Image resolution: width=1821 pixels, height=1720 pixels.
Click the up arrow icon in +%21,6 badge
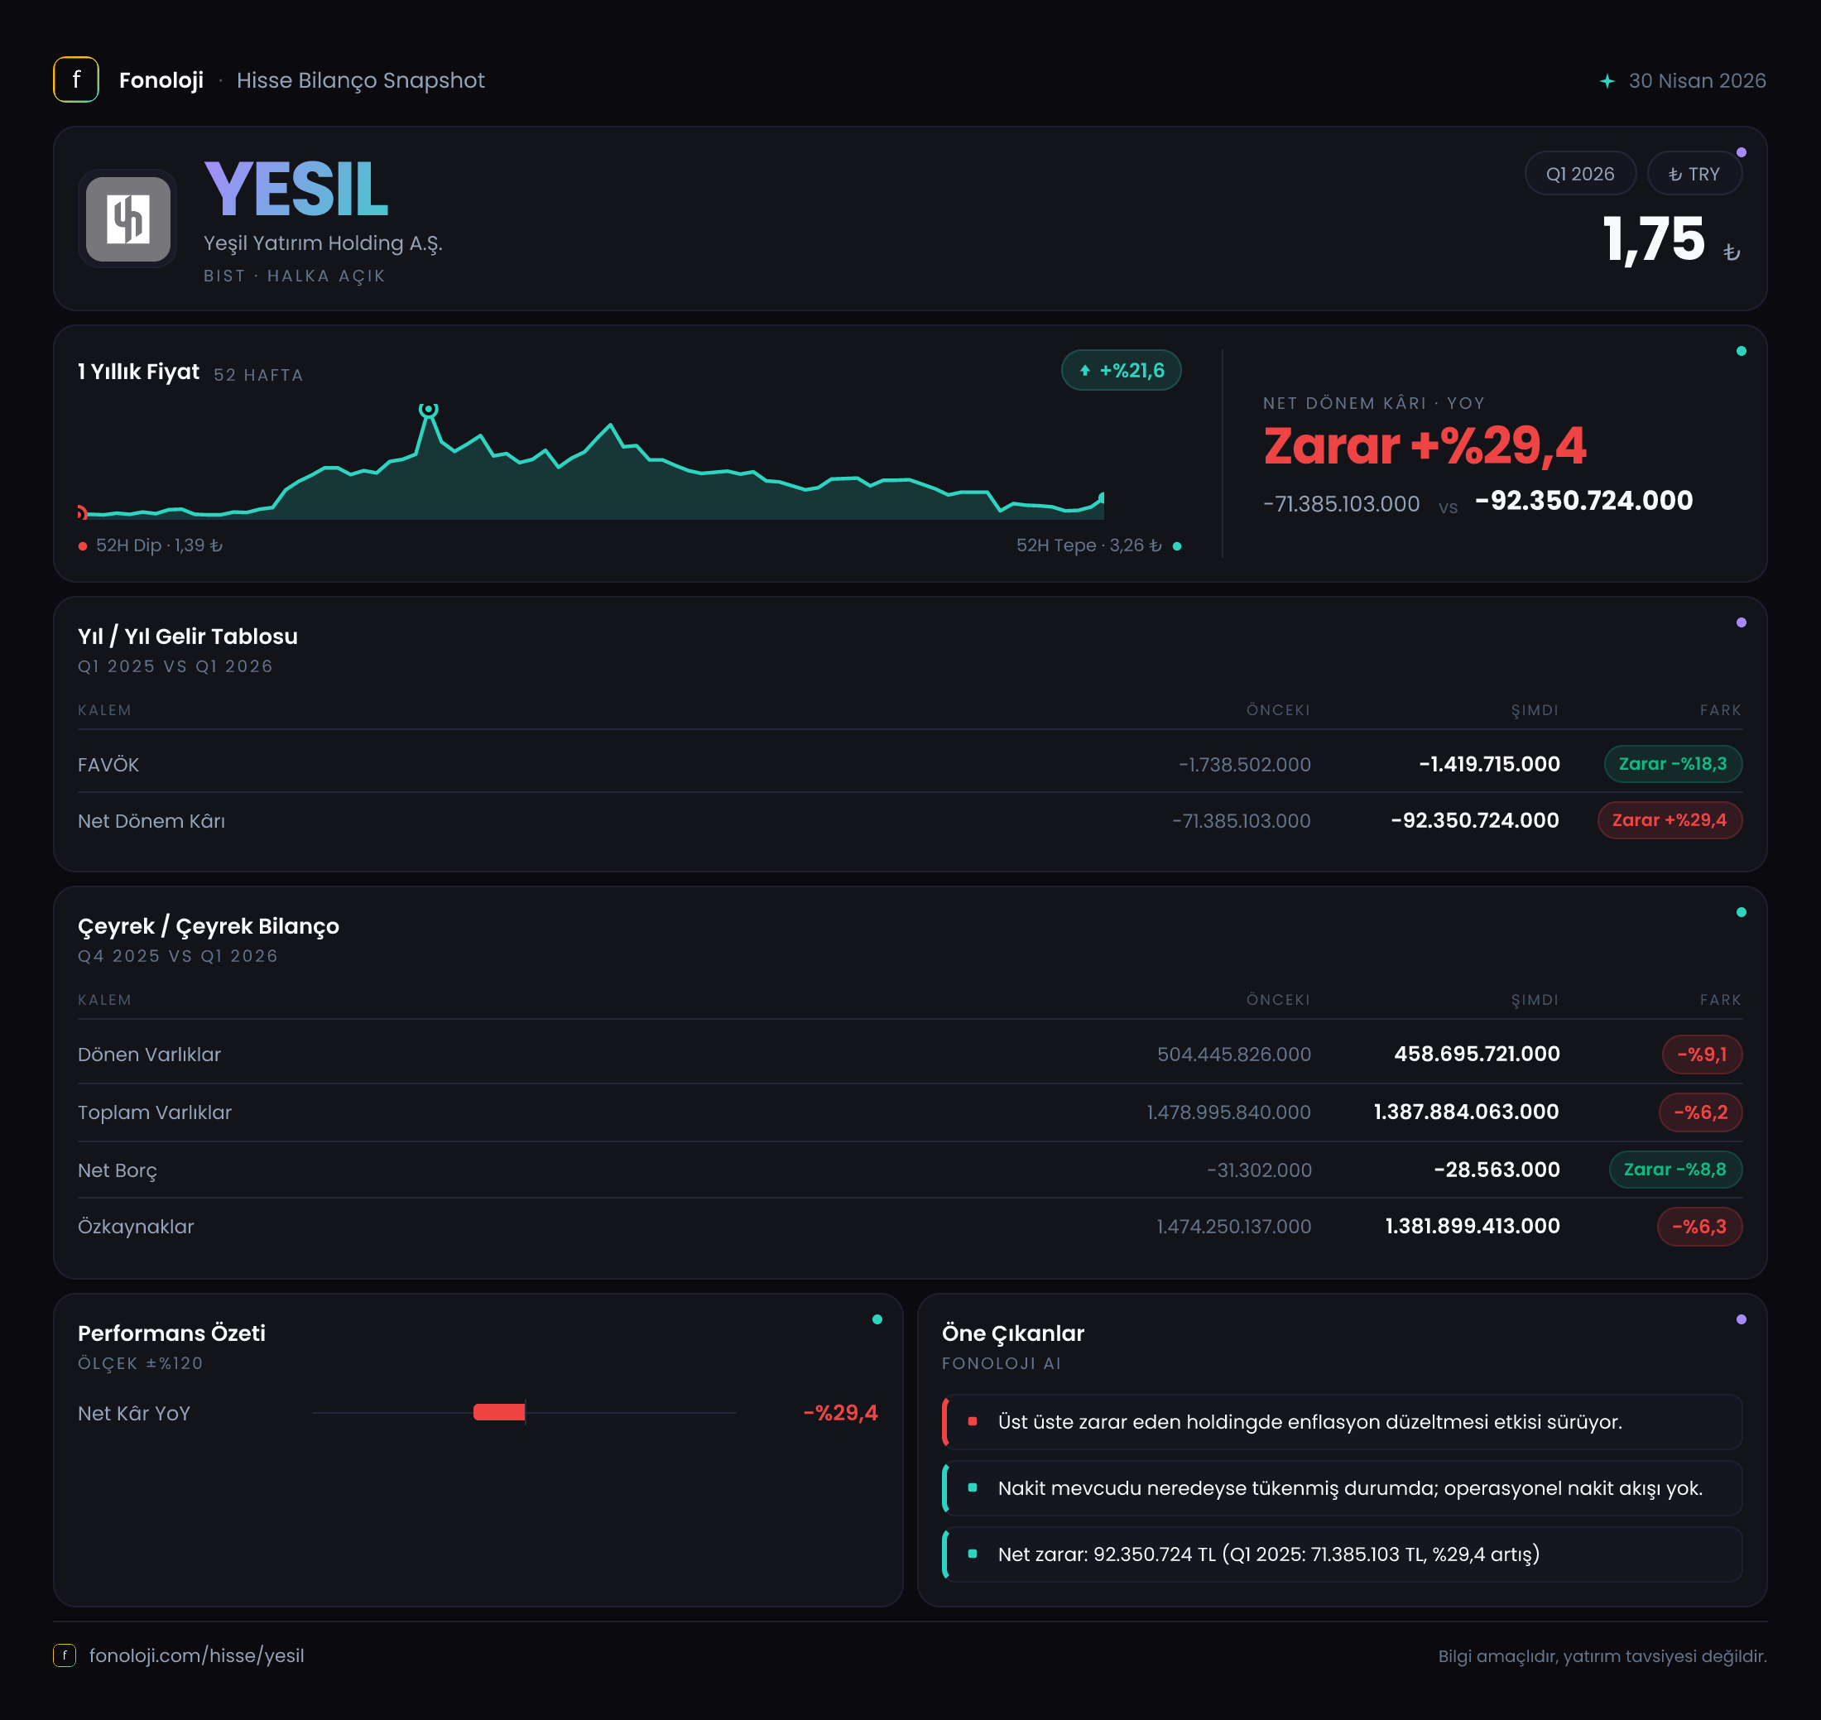point(1084,371)
